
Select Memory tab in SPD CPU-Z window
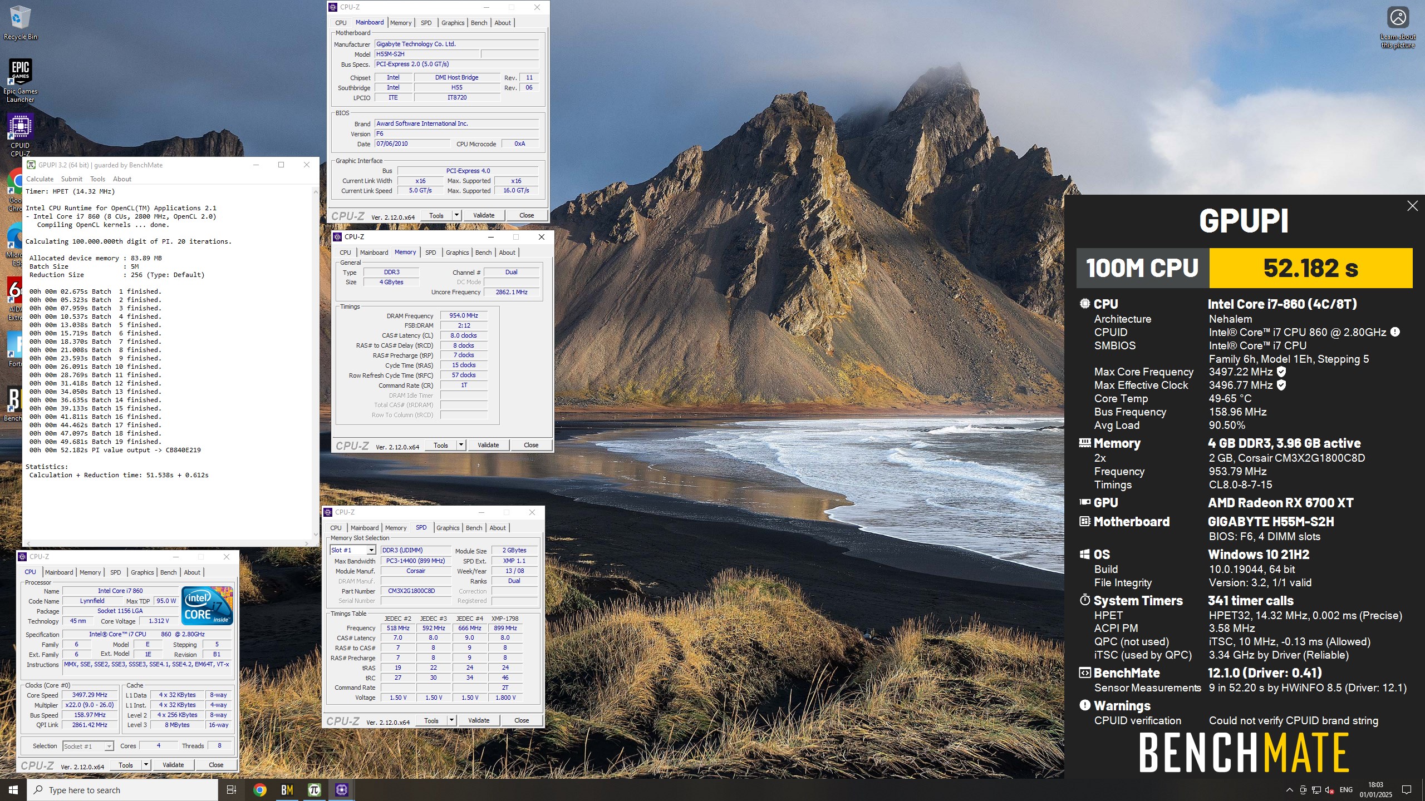(x=395, y=528)
